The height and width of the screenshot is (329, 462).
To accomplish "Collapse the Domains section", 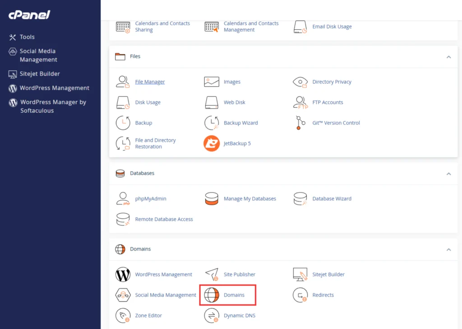I will tap(449, 250).
